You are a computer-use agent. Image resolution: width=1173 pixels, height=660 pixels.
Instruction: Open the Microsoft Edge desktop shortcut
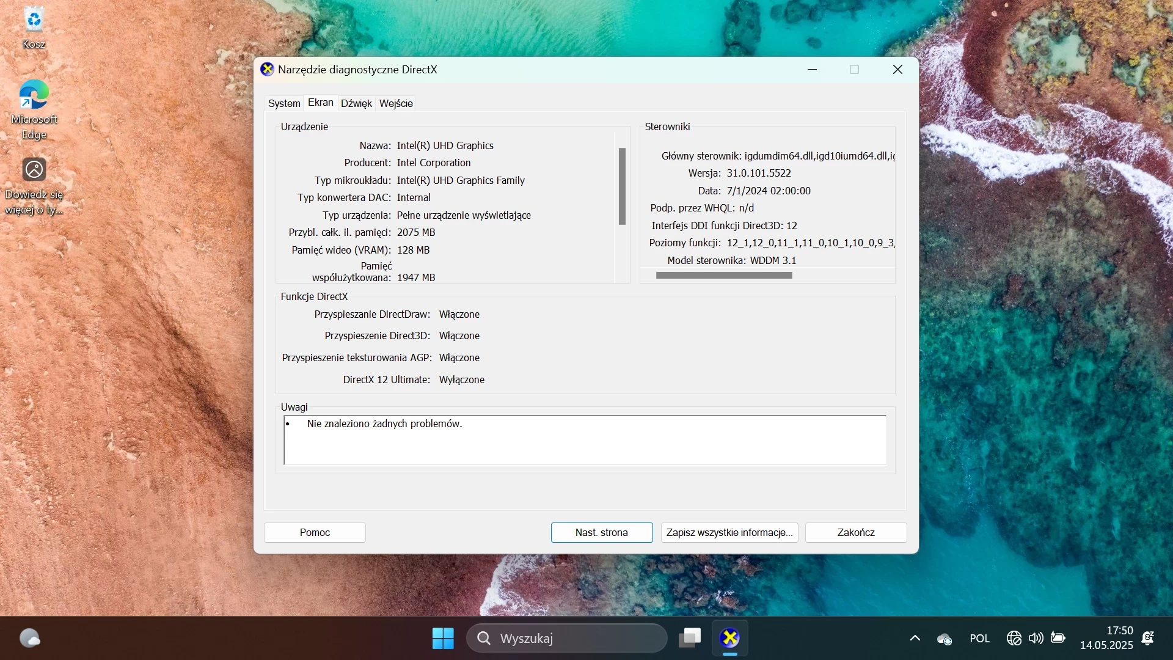click(34, 110)
